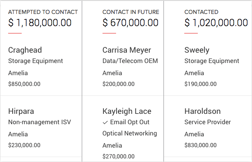Click Kayleigh Lace's Optical Networking label

(130, 133)
